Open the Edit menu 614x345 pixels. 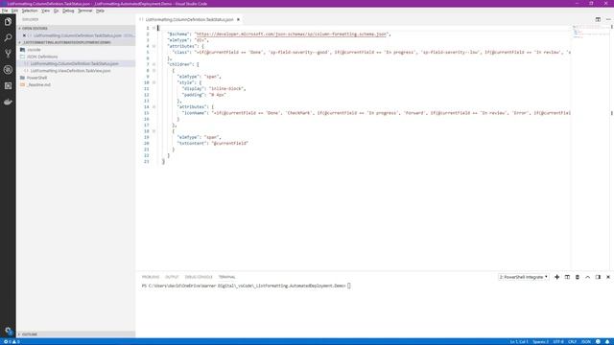pyautogui.click(x=14, y=11)
